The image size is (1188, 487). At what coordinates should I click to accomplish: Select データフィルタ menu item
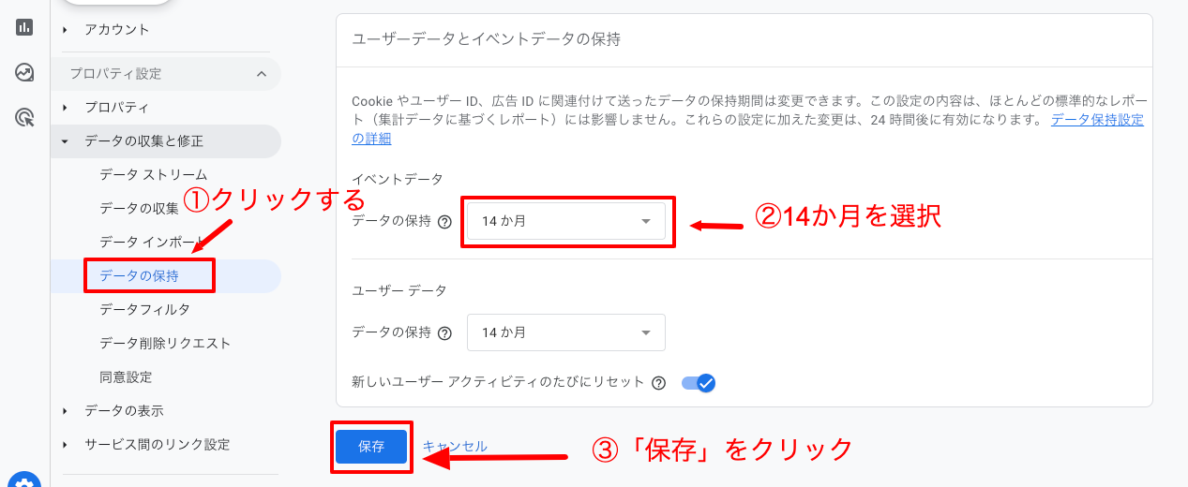point(144,309)
